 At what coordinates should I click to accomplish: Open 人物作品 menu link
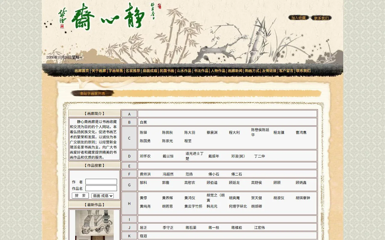(x=218, y=71)
